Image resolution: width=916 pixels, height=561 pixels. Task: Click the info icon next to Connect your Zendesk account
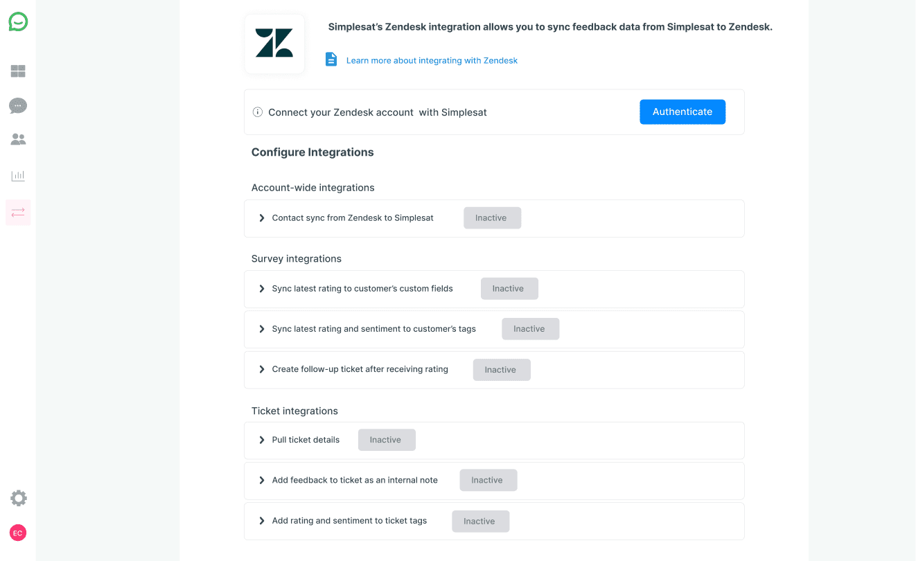coord(257,112)
